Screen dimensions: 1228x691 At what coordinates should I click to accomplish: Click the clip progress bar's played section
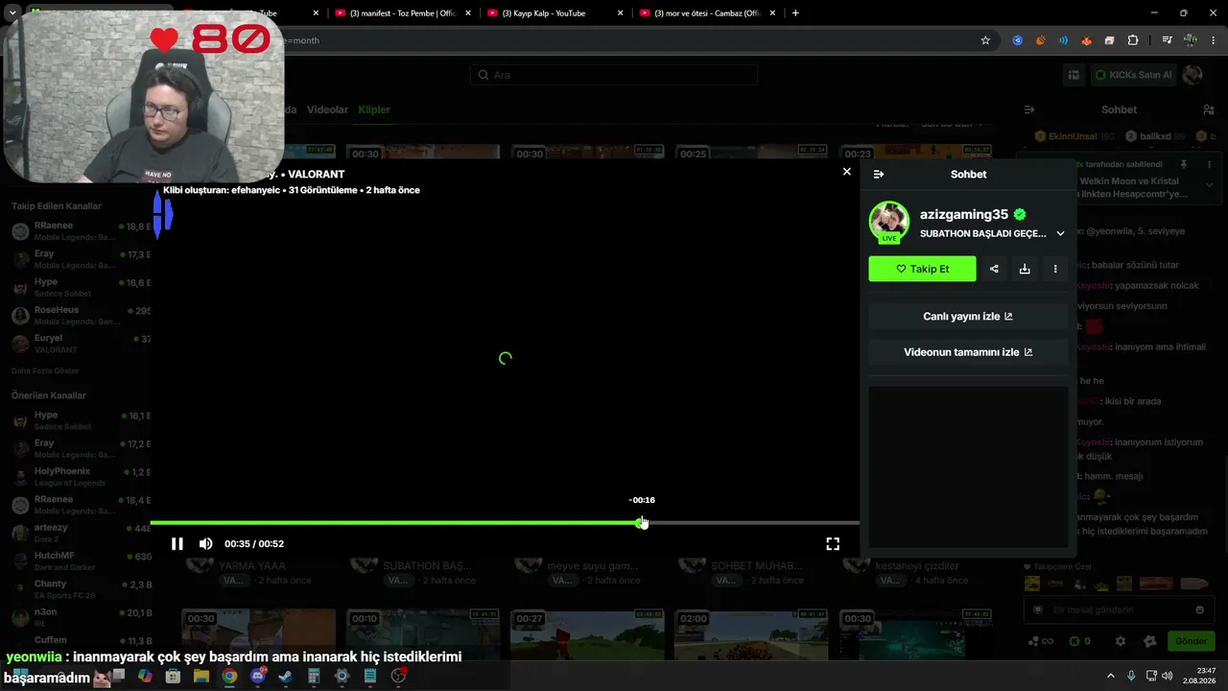click(x=395, y=522)
